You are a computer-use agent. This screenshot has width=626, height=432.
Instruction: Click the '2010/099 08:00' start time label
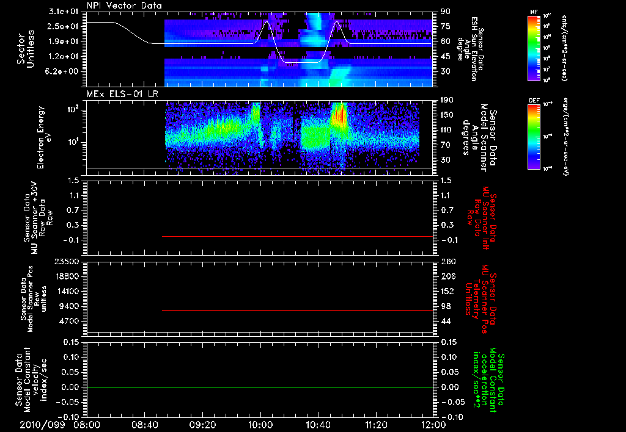[x=60, y=425]
